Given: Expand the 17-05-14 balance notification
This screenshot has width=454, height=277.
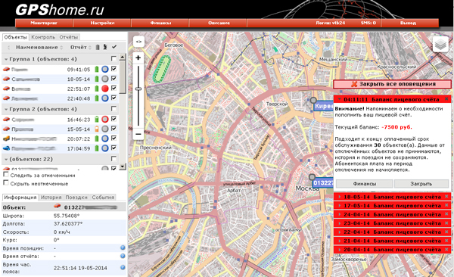Looking at the screenshot, I should [339, 205].
